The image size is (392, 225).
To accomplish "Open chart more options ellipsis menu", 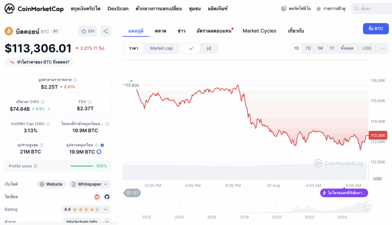I will point(383,48).
